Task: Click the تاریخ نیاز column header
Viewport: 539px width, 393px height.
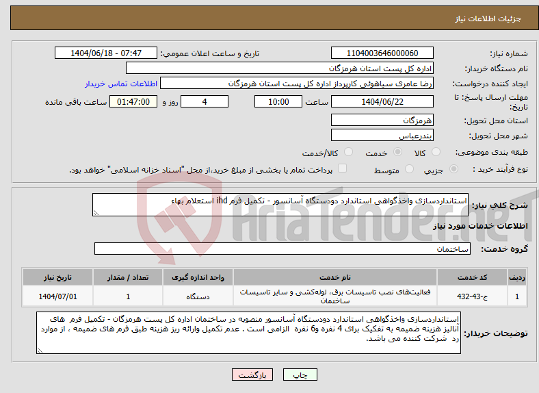Action: pyautogui.click(x=57, y=277)
